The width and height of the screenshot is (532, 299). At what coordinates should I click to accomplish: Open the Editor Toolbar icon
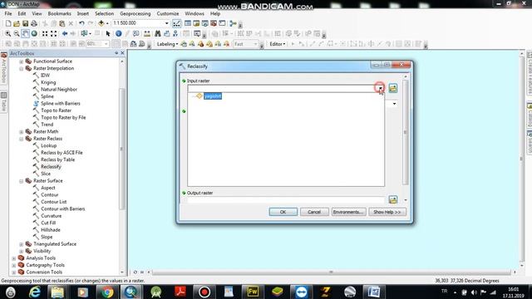tap(176, 23)
